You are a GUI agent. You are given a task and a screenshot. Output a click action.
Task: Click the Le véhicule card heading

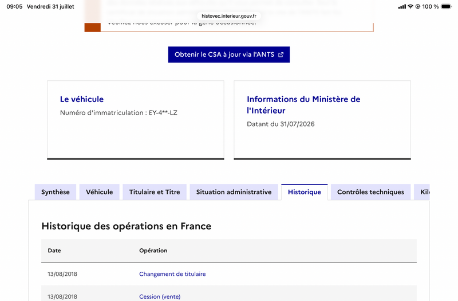82,99
